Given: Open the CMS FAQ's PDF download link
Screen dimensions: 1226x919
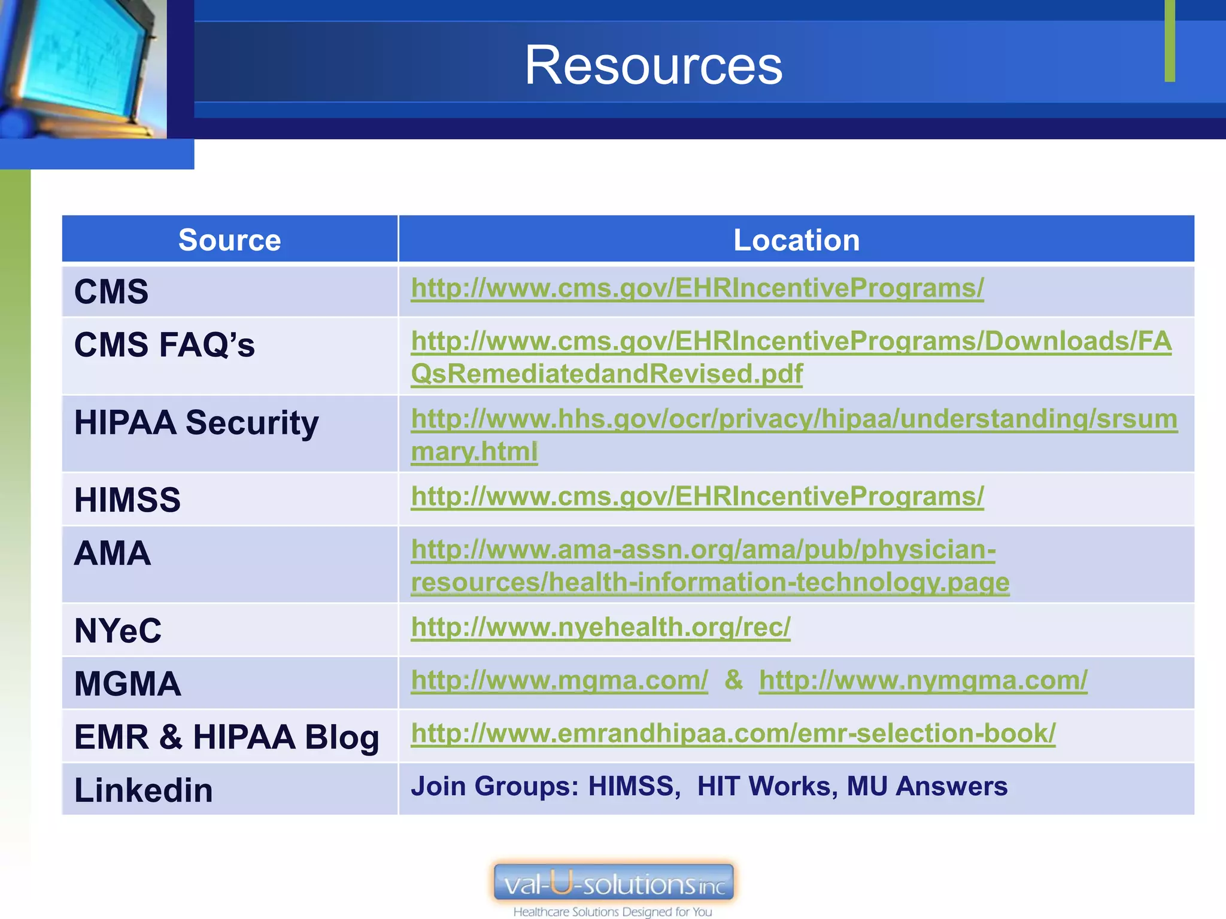Looking at the screenshot, I should click(791, 357).
